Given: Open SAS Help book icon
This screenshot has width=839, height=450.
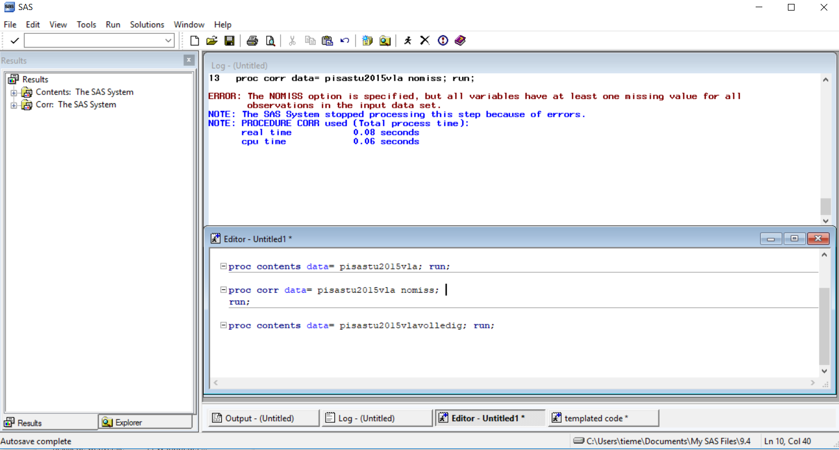Looking at the screenshot, I should point(460,41).
